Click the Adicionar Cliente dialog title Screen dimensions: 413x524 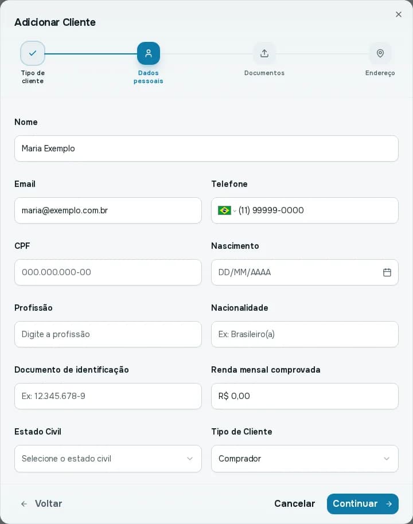tap(55, 22)
